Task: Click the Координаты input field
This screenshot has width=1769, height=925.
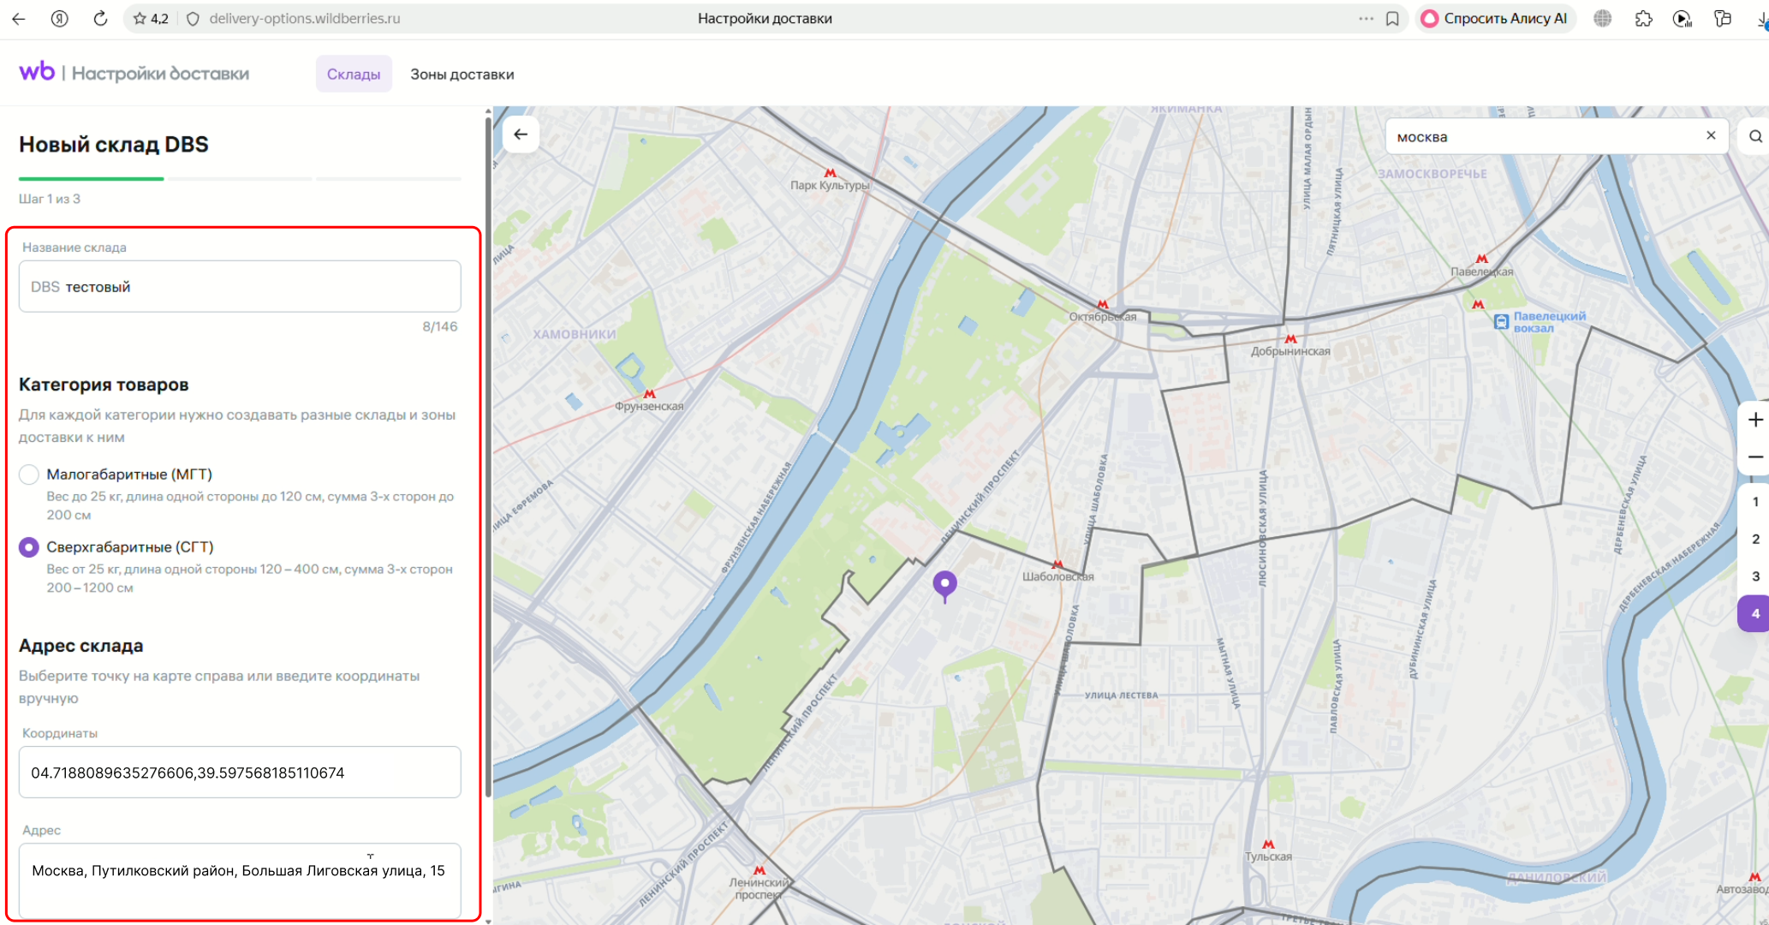Action: 240,773
